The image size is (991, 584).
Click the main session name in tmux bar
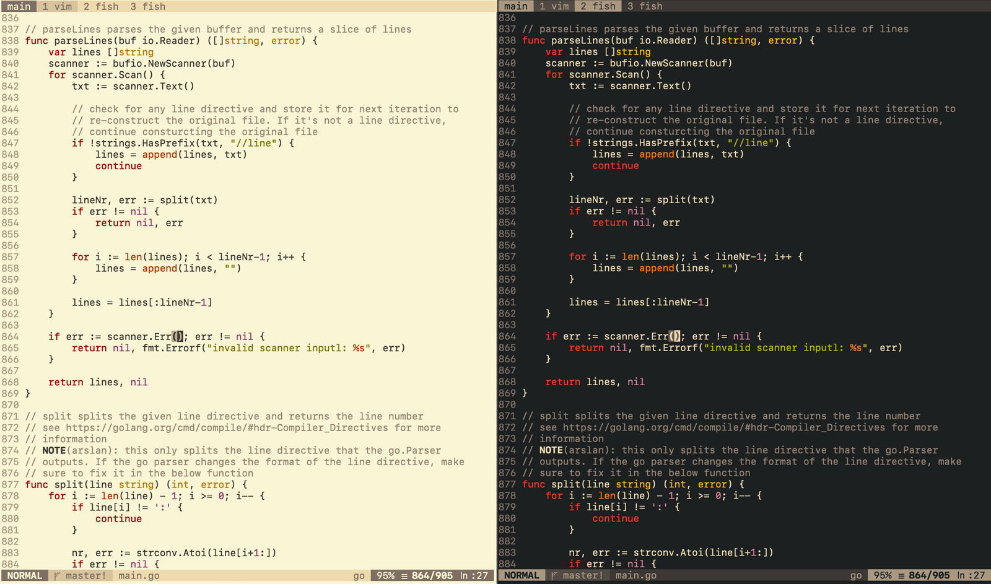coord(19,6)
